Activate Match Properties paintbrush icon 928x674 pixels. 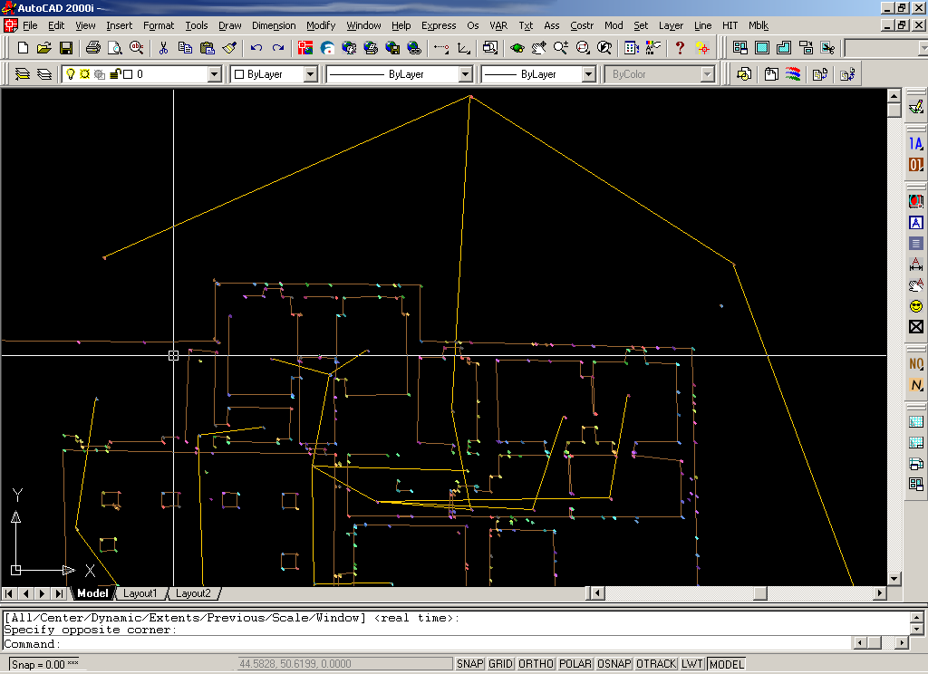tap(229, 48)
